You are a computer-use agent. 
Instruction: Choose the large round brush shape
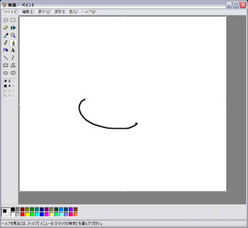click(6, 81)
